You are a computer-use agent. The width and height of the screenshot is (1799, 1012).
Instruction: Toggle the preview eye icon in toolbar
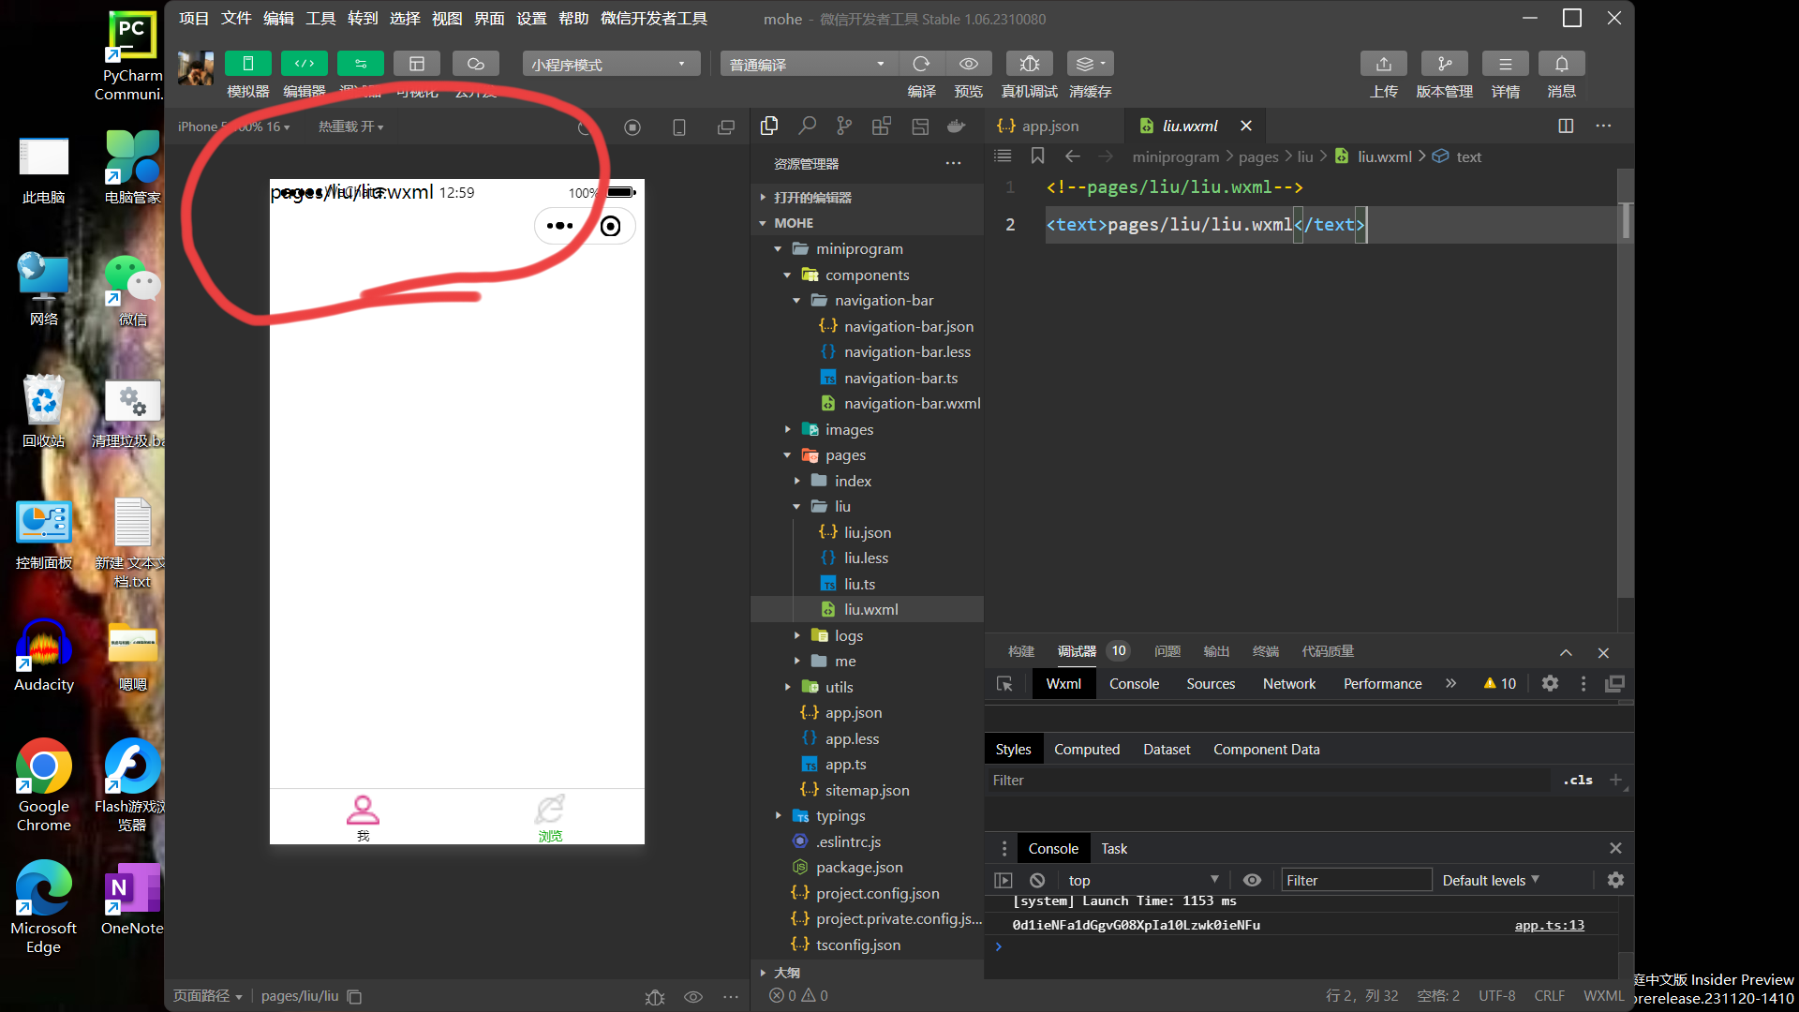968,64
